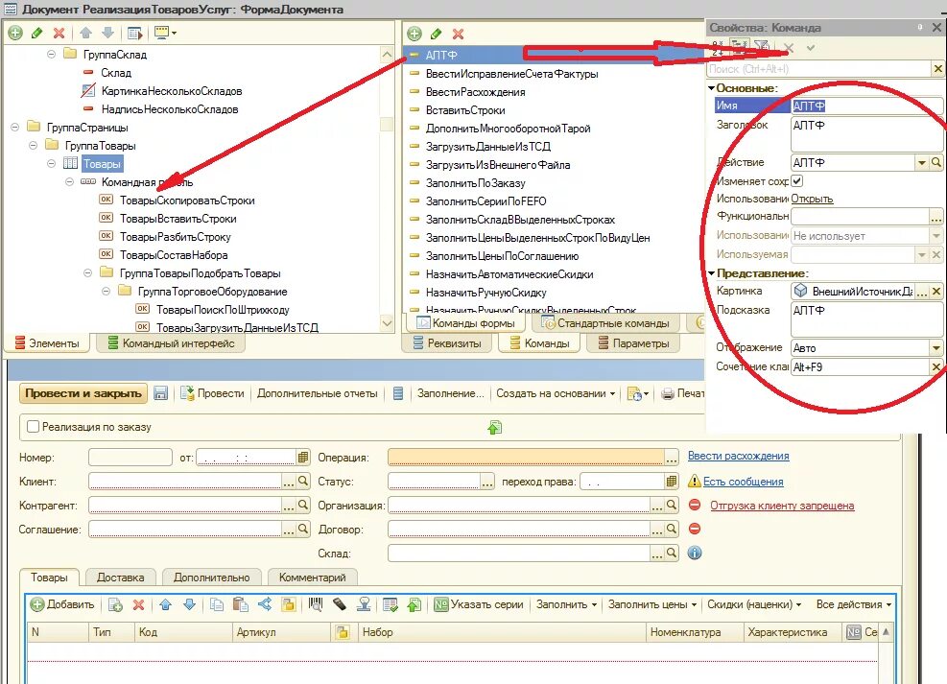
Task: Toggle Реализация по заказу checkbox
Action: pos(34,426)
